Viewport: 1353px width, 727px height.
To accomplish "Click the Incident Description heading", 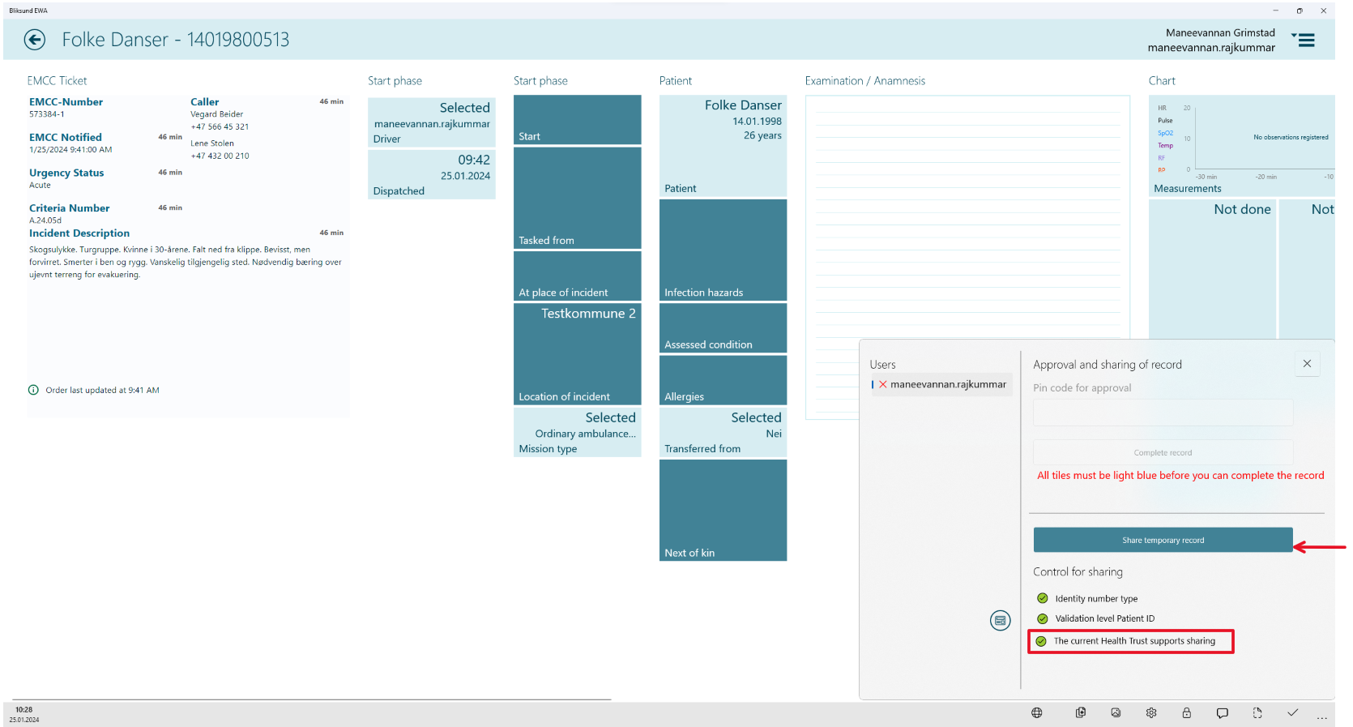I will [x=79, y=233].
